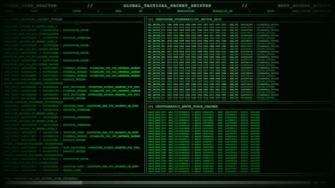Select the SUBSYSTEM_VULNERABILITY_SECTOR_GRID panel title
Screen dimensions: 335x188
188,19
